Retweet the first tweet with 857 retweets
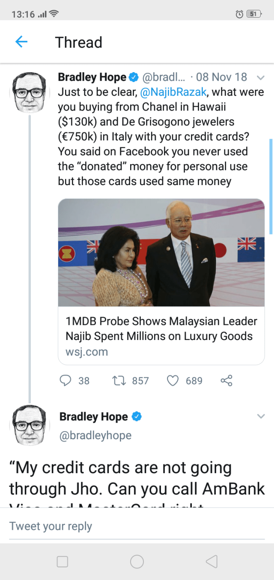 pyautogui.click(x=117, y=380)
